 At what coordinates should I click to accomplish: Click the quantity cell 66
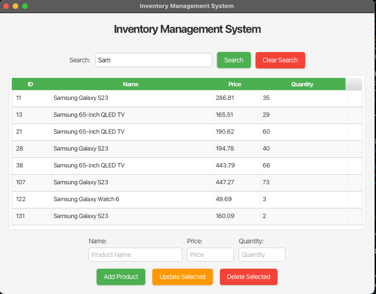(304, 165)
